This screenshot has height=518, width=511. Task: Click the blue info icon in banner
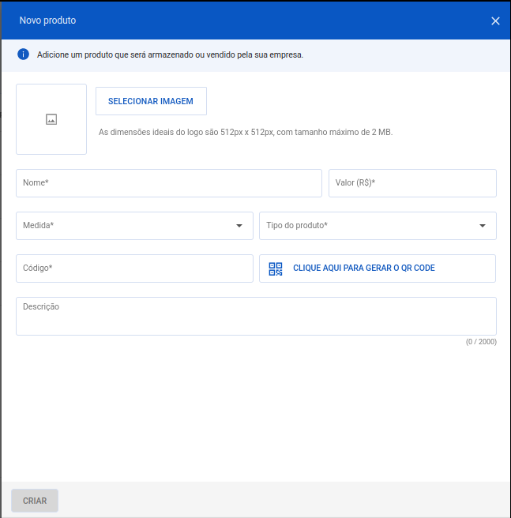23,54
